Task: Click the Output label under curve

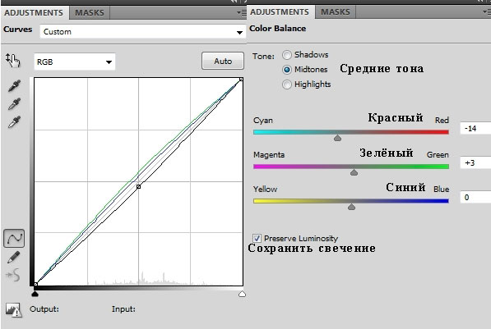Action: (x=44, y=309)
